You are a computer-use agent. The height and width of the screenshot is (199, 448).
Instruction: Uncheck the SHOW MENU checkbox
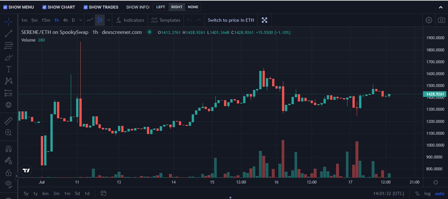5,7
